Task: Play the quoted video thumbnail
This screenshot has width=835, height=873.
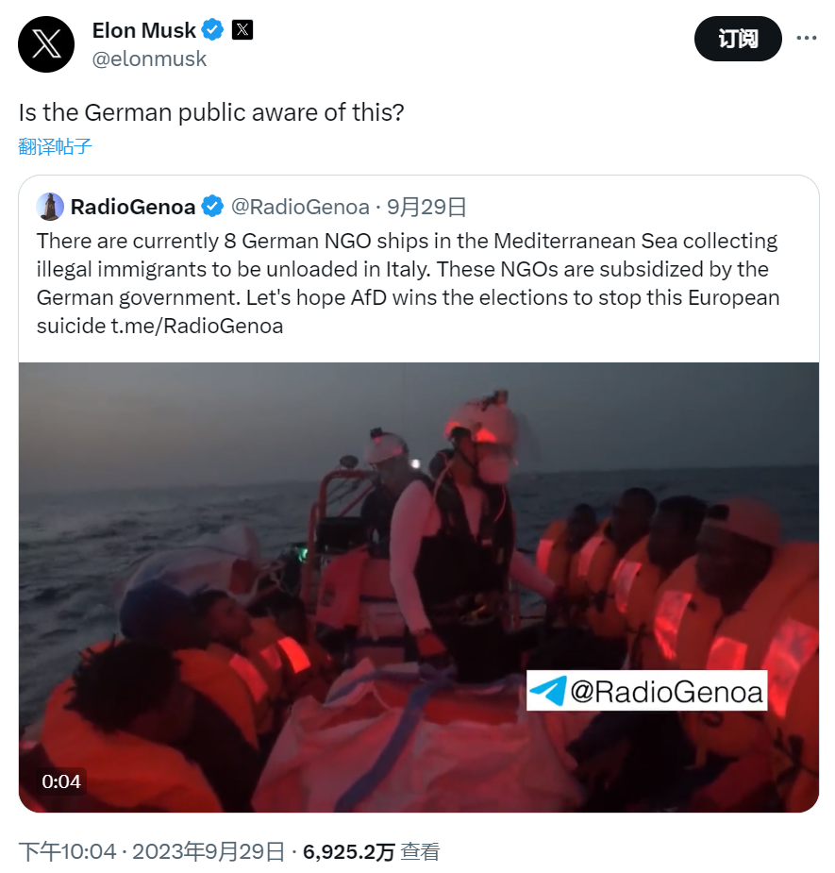Action: tap(419, 587)
